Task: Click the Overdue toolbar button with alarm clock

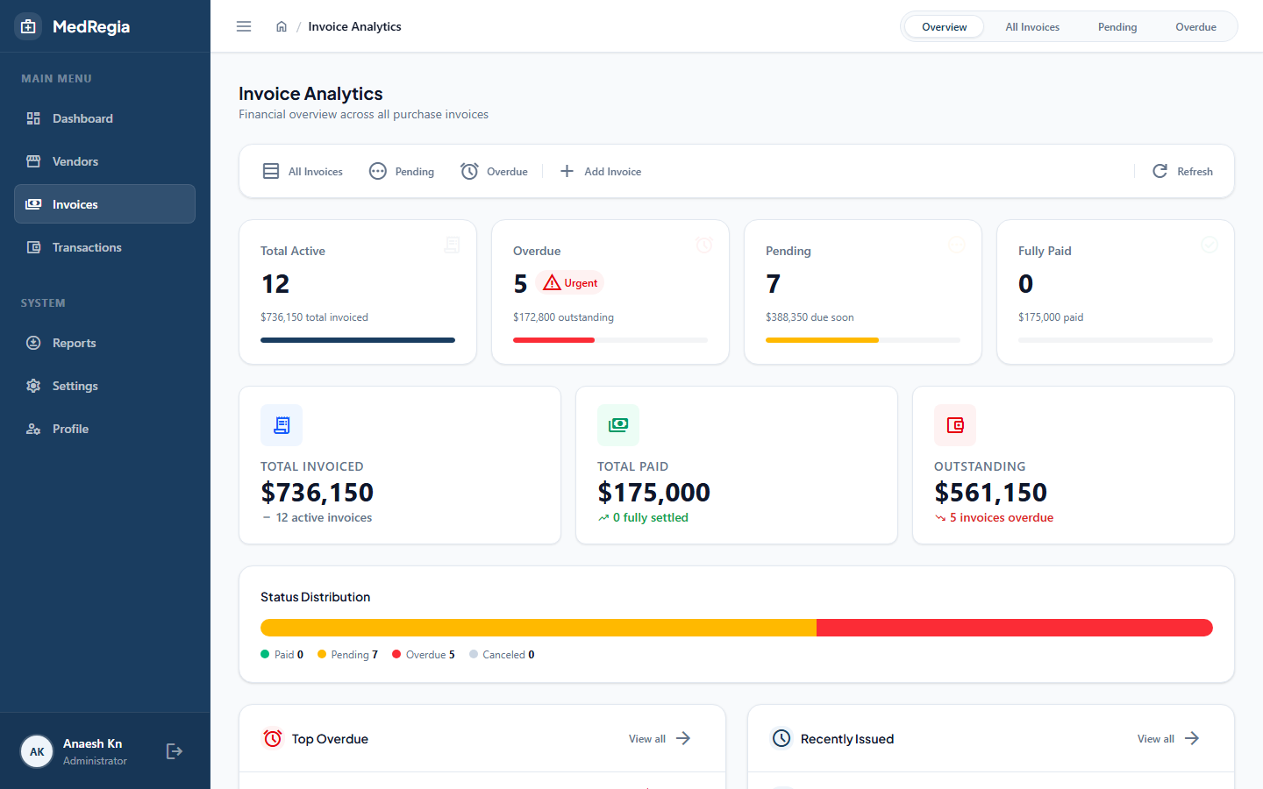Action: click(495, 171)
